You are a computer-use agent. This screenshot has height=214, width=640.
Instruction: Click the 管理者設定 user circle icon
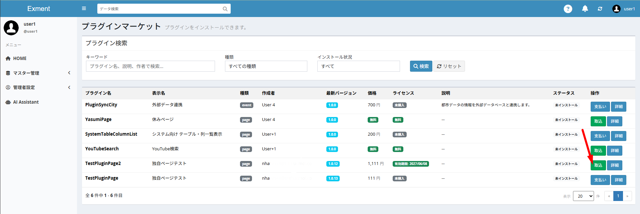point(8,87)
